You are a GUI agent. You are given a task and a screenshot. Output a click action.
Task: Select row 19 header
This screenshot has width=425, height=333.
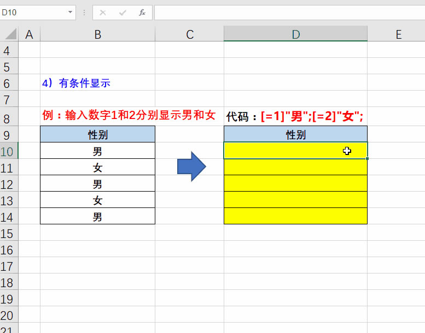[x=9, y=298]
